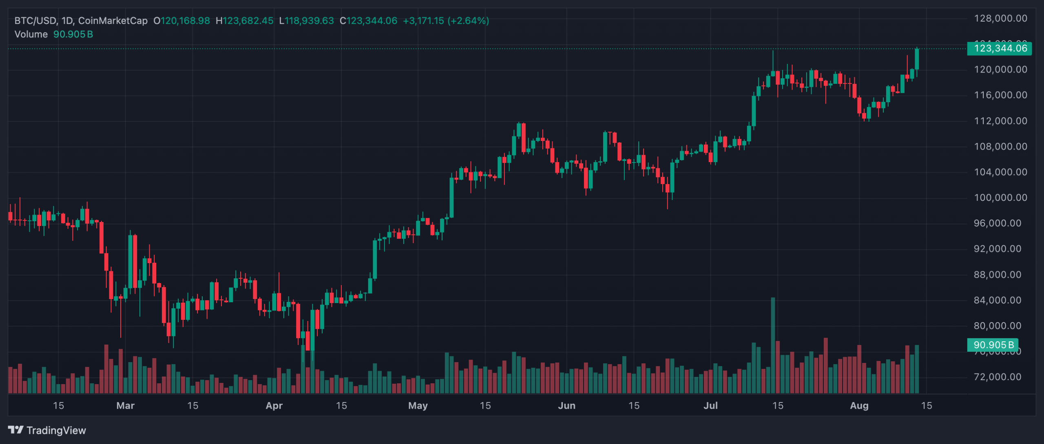This screenshot has height=444, width=1044.
Task: Click the +2.64% change percentage
Action: pos(468,21)
